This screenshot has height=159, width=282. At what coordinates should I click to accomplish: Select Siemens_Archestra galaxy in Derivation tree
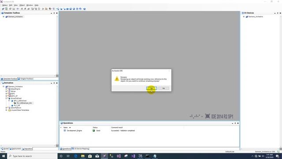(x=15, y=87)
